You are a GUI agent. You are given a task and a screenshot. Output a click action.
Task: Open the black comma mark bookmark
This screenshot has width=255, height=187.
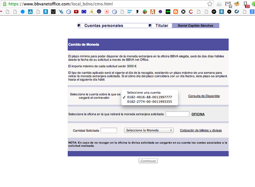click(137, 12)
